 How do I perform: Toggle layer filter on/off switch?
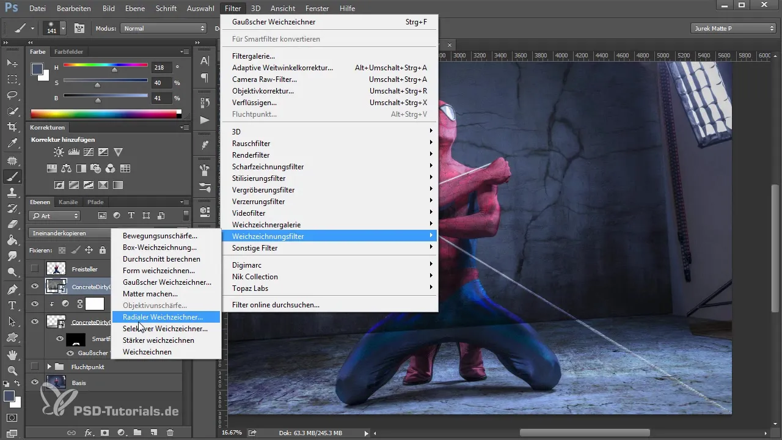(x=186, y=215)
